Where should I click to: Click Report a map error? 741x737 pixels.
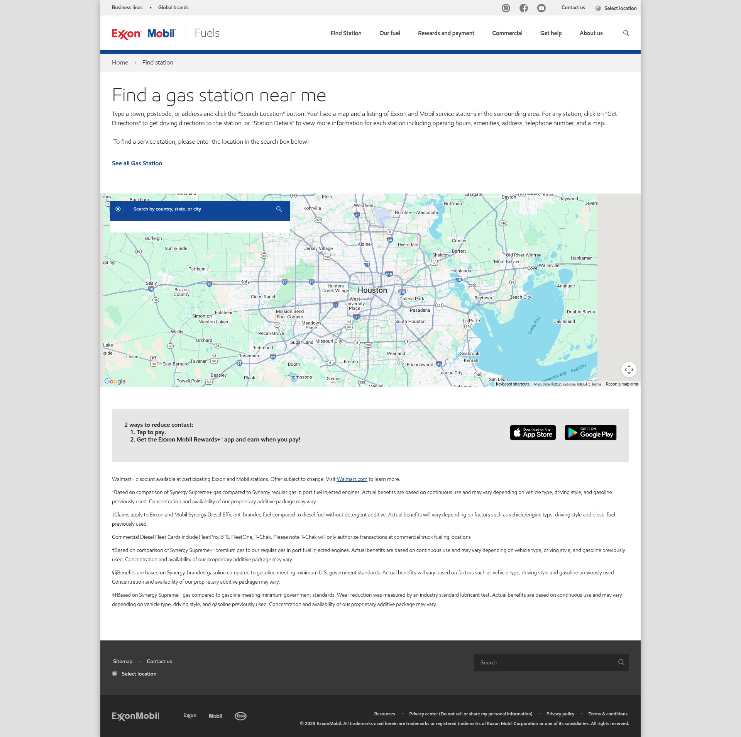622,384
